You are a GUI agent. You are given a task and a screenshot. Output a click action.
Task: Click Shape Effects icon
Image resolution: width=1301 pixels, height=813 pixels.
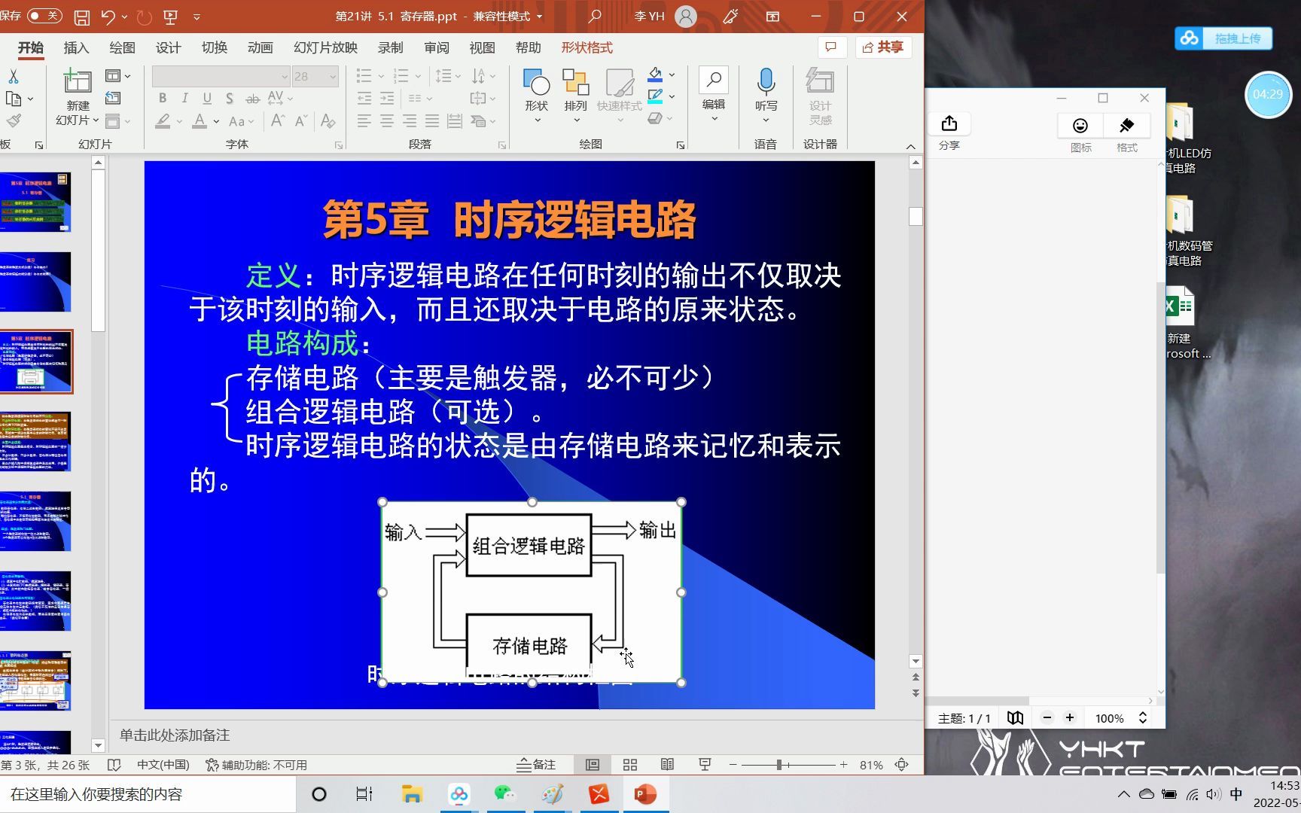[x=655, y=118]
